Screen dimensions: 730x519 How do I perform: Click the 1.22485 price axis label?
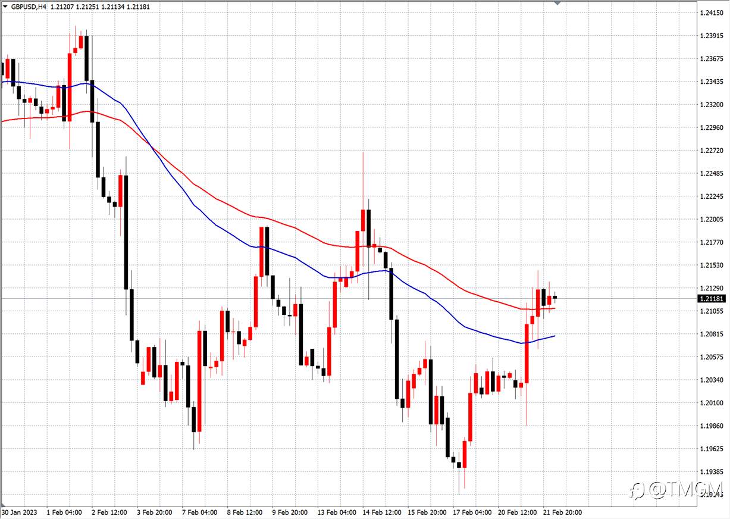[712, 174]
